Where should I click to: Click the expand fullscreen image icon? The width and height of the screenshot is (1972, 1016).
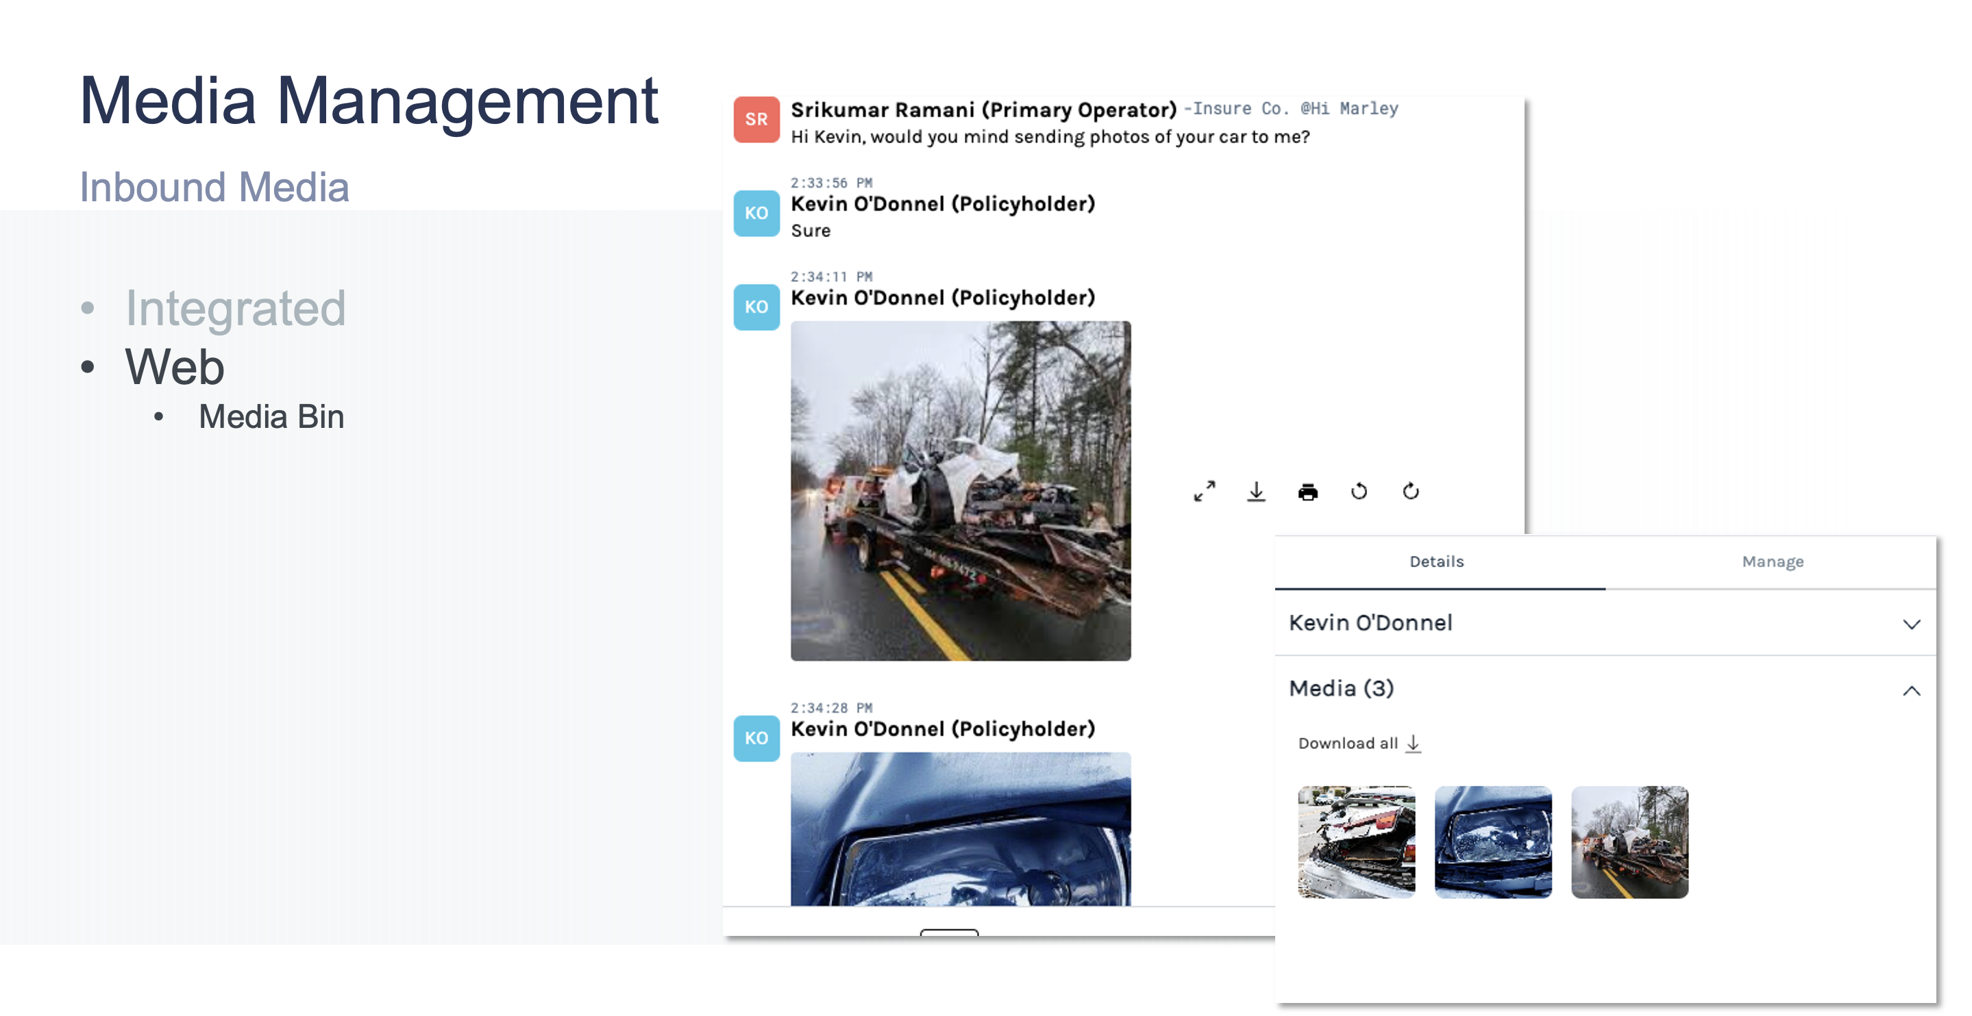pos(1204,491)
